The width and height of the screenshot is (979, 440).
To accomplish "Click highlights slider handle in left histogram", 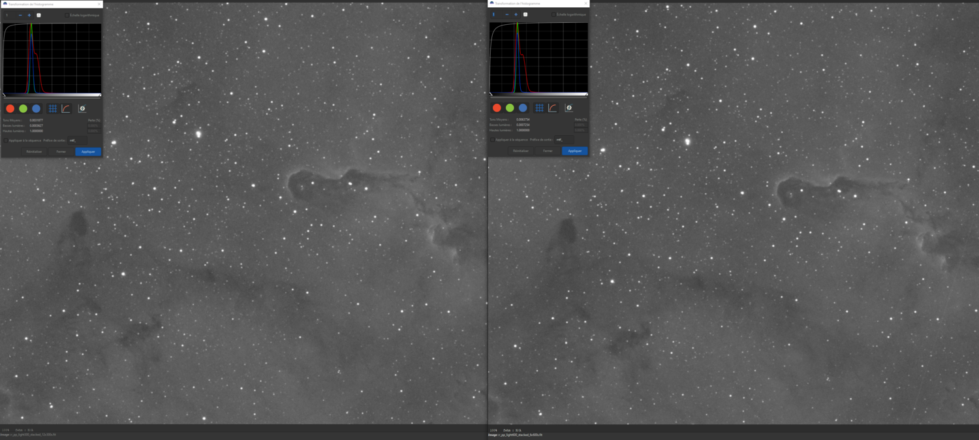I will tap(100, 95).
